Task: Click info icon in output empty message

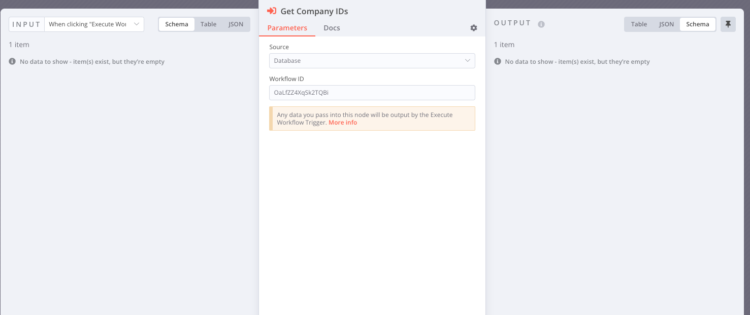Action: point(498,62)
